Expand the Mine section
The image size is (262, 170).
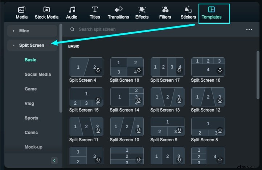(32, 31)
